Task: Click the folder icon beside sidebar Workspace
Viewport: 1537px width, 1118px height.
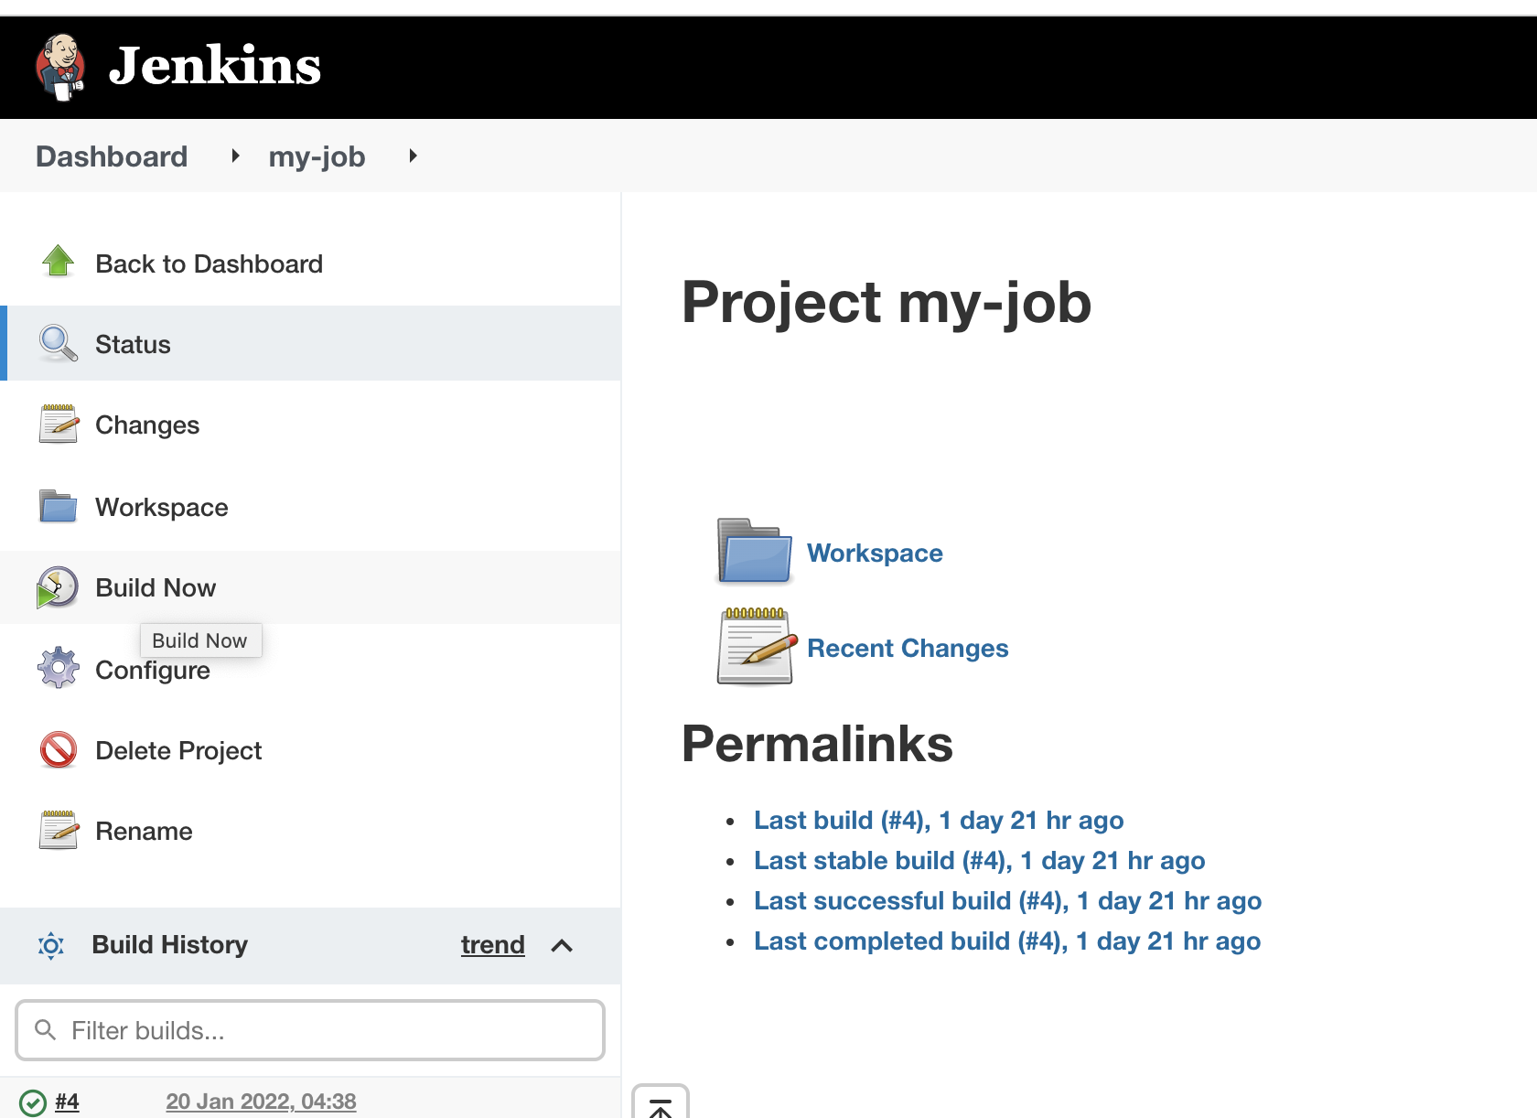Action: 59,505
